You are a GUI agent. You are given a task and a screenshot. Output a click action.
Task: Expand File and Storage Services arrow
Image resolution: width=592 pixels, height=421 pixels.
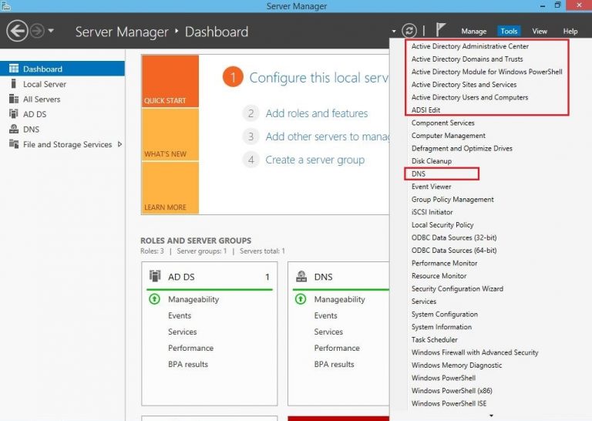point(119,144)
